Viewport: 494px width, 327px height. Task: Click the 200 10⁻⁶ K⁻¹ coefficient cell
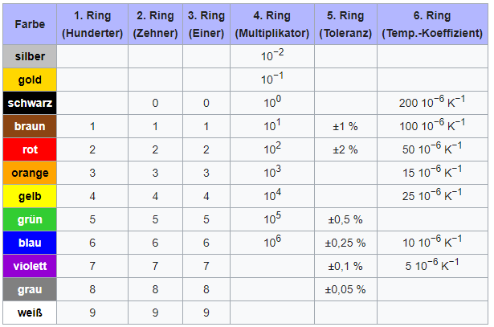432,103
